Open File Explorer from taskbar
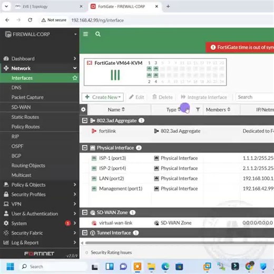The width and height of the screenshot is (274, 274). click(151, 267)
